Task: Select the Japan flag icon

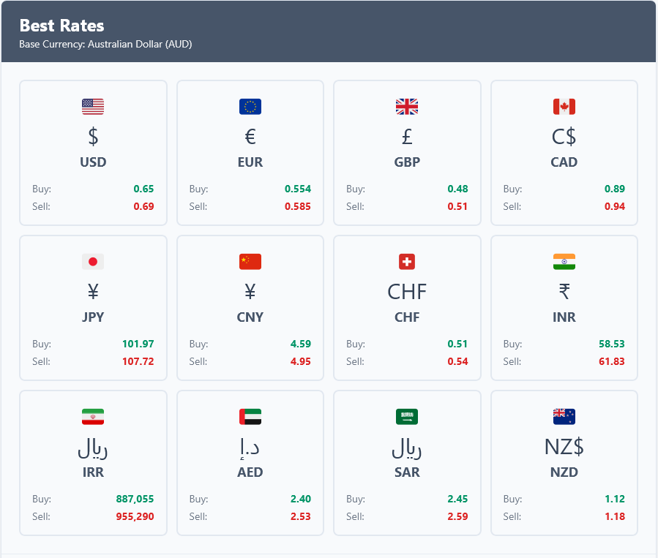Action: 93,262
